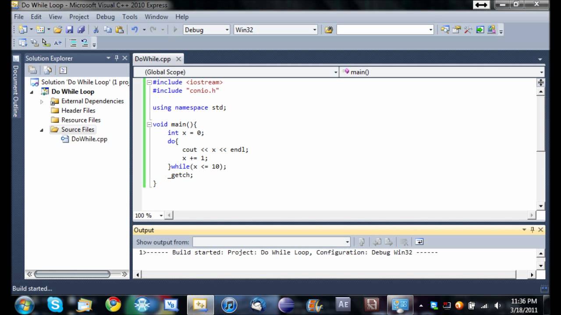Screen dimensions: 561x315
Task: Toggle Word Wrap in the Output panel toolbar
Action: coord(419,242)
